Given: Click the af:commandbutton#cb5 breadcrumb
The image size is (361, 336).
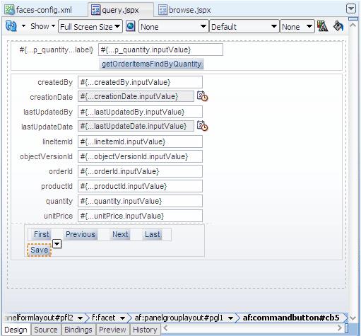Looking at the screenshot, I should click(291, 318).
